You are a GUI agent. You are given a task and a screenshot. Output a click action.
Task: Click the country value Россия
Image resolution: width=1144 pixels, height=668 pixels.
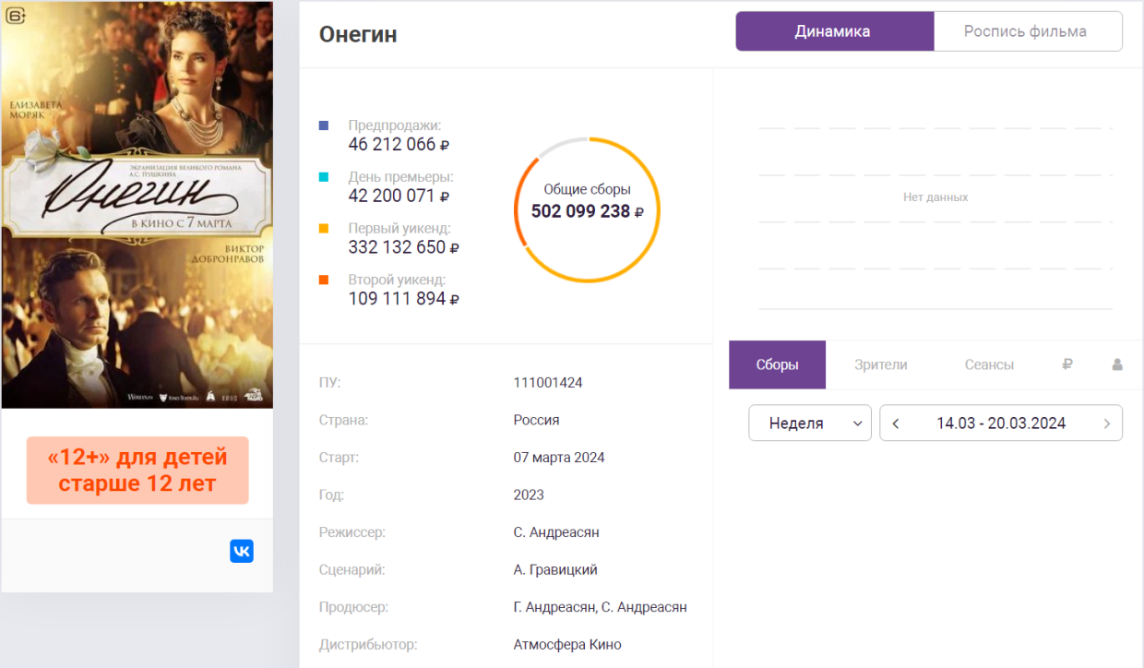[x=537, y=420]
